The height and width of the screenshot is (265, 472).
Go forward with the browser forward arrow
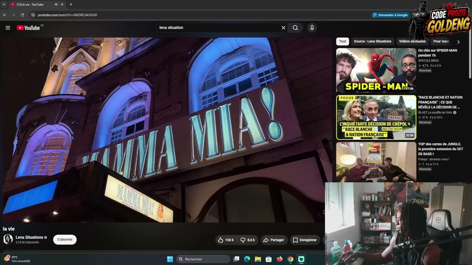pyautogui.click(x=14, y=15)
